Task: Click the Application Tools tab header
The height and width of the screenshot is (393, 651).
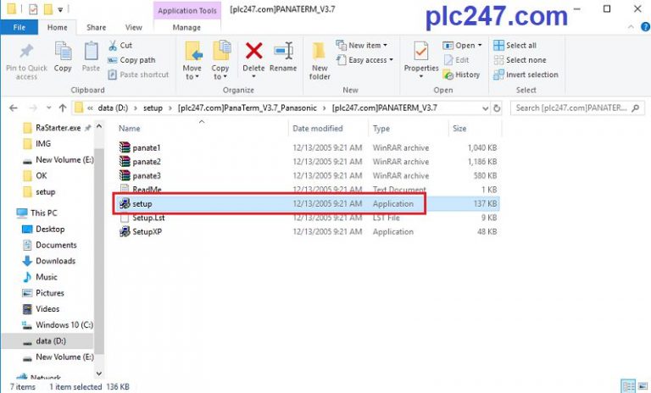Action: pyautogui.click(x=187, y=11)
